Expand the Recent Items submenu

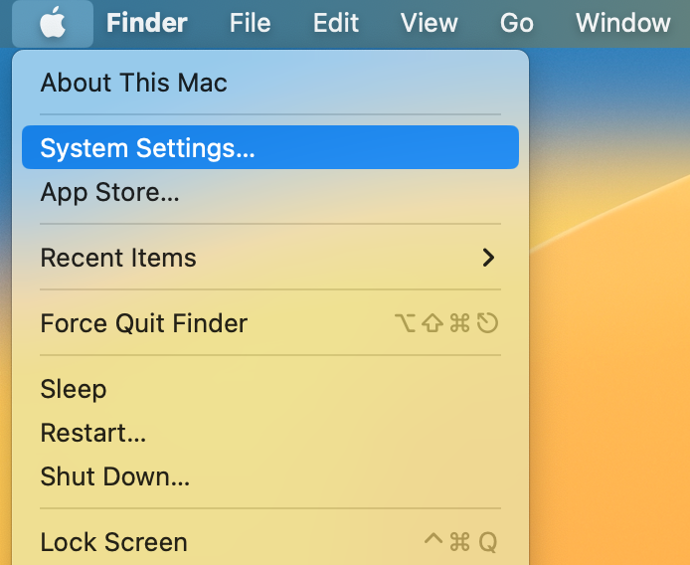(270, 258)
